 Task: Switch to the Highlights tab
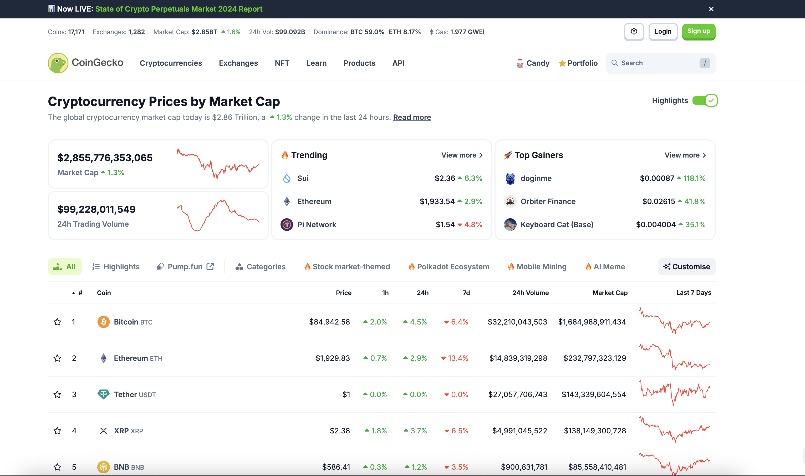(x=116, y=267)
